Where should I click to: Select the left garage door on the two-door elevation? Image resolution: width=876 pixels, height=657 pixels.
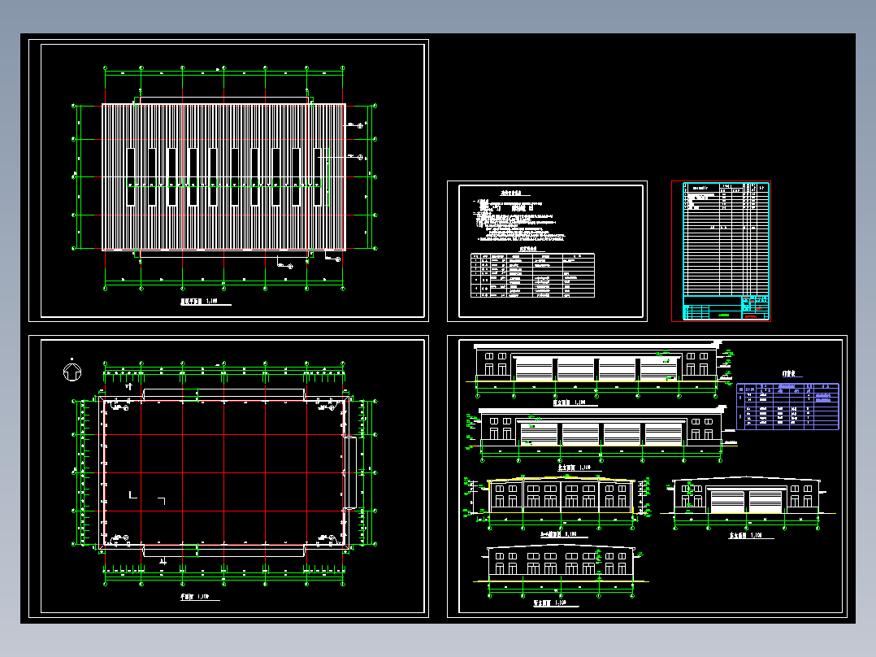pyautogui.click(x=726, y=502)
